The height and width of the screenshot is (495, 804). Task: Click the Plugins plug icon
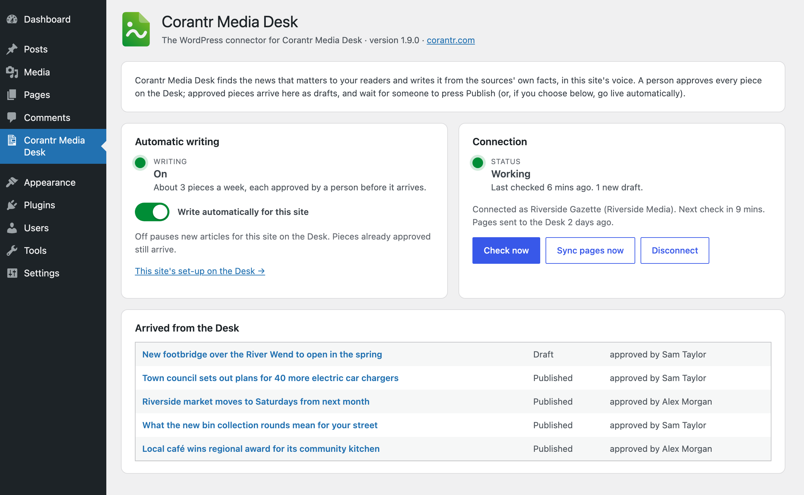point(12,205)
